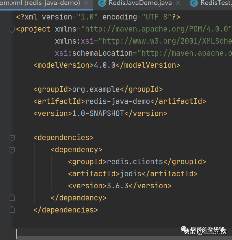This screenshot has height=240, width=232.
Task: Collapse the project element fold marker
Action: point(12,29)
